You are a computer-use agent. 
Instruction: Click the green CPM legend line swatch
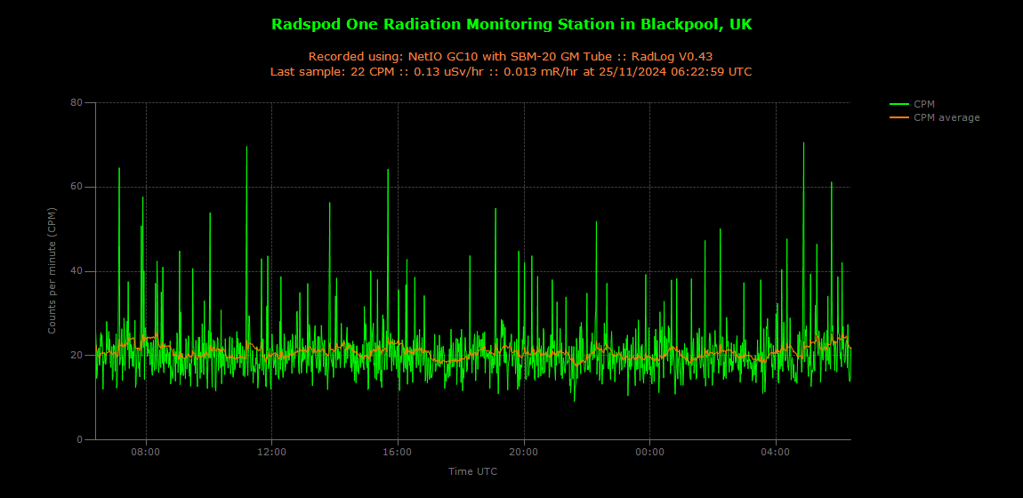pos(899,104)
